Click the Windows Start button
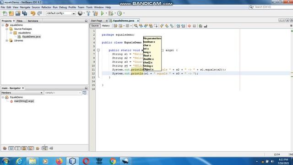The height and width of the screenshot is (165, 293). coord(5,161)
